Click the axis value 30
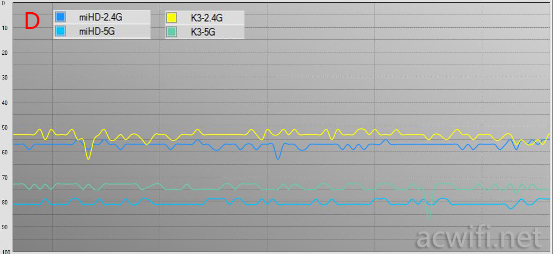This screenshot has width=553, height=254. tap(5, 77)
